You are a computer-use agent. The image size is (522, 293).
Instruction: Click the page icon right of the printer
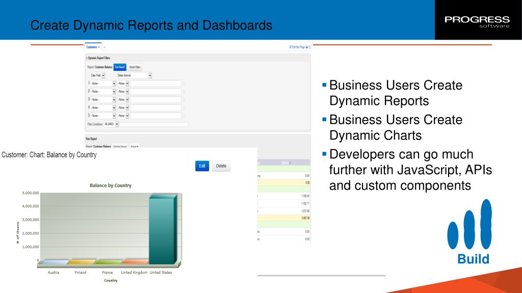(309, 47)
